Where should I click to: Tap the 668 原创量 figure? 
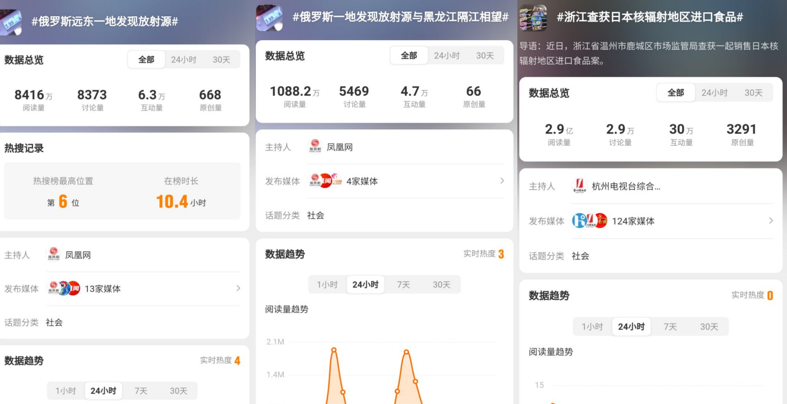pos(210,95)
